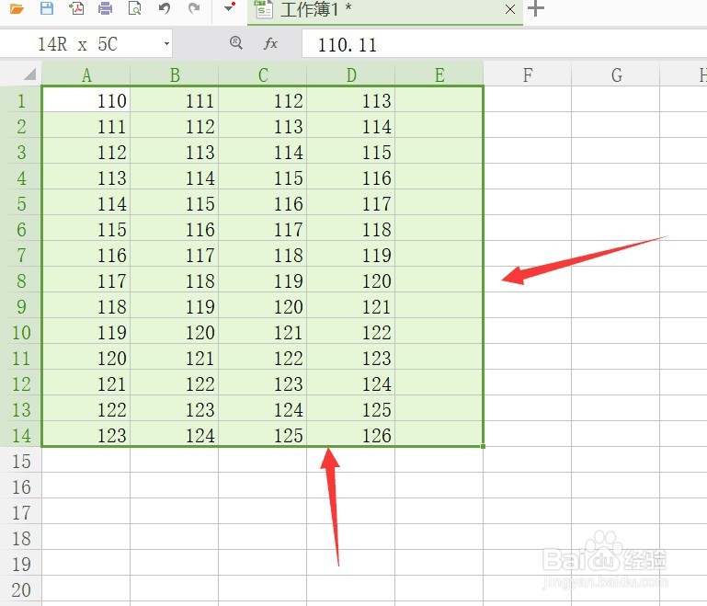The height and width of the screenshot is (606, 707).
Task: Open quick access toolbar dropdown arrow
Action: click(230, 7)
